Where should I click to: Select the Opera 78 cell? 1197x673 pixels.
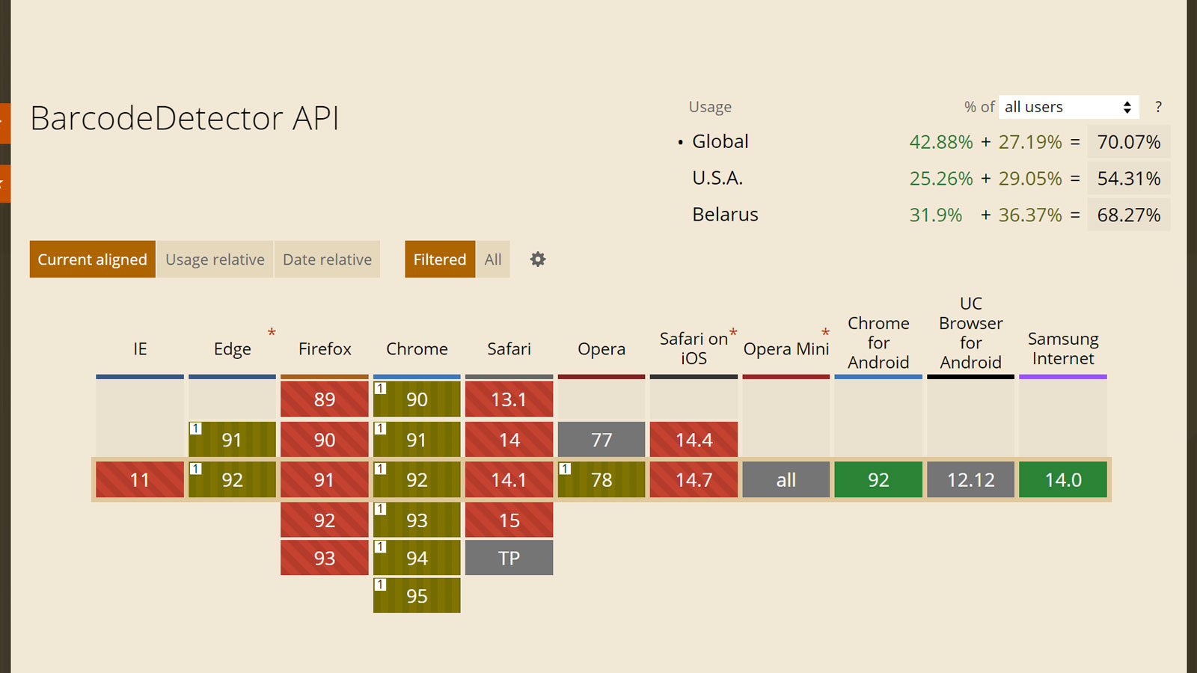(601, 479)
